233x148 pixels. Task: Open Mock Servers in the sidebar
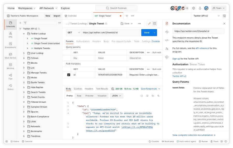[10, 55]
